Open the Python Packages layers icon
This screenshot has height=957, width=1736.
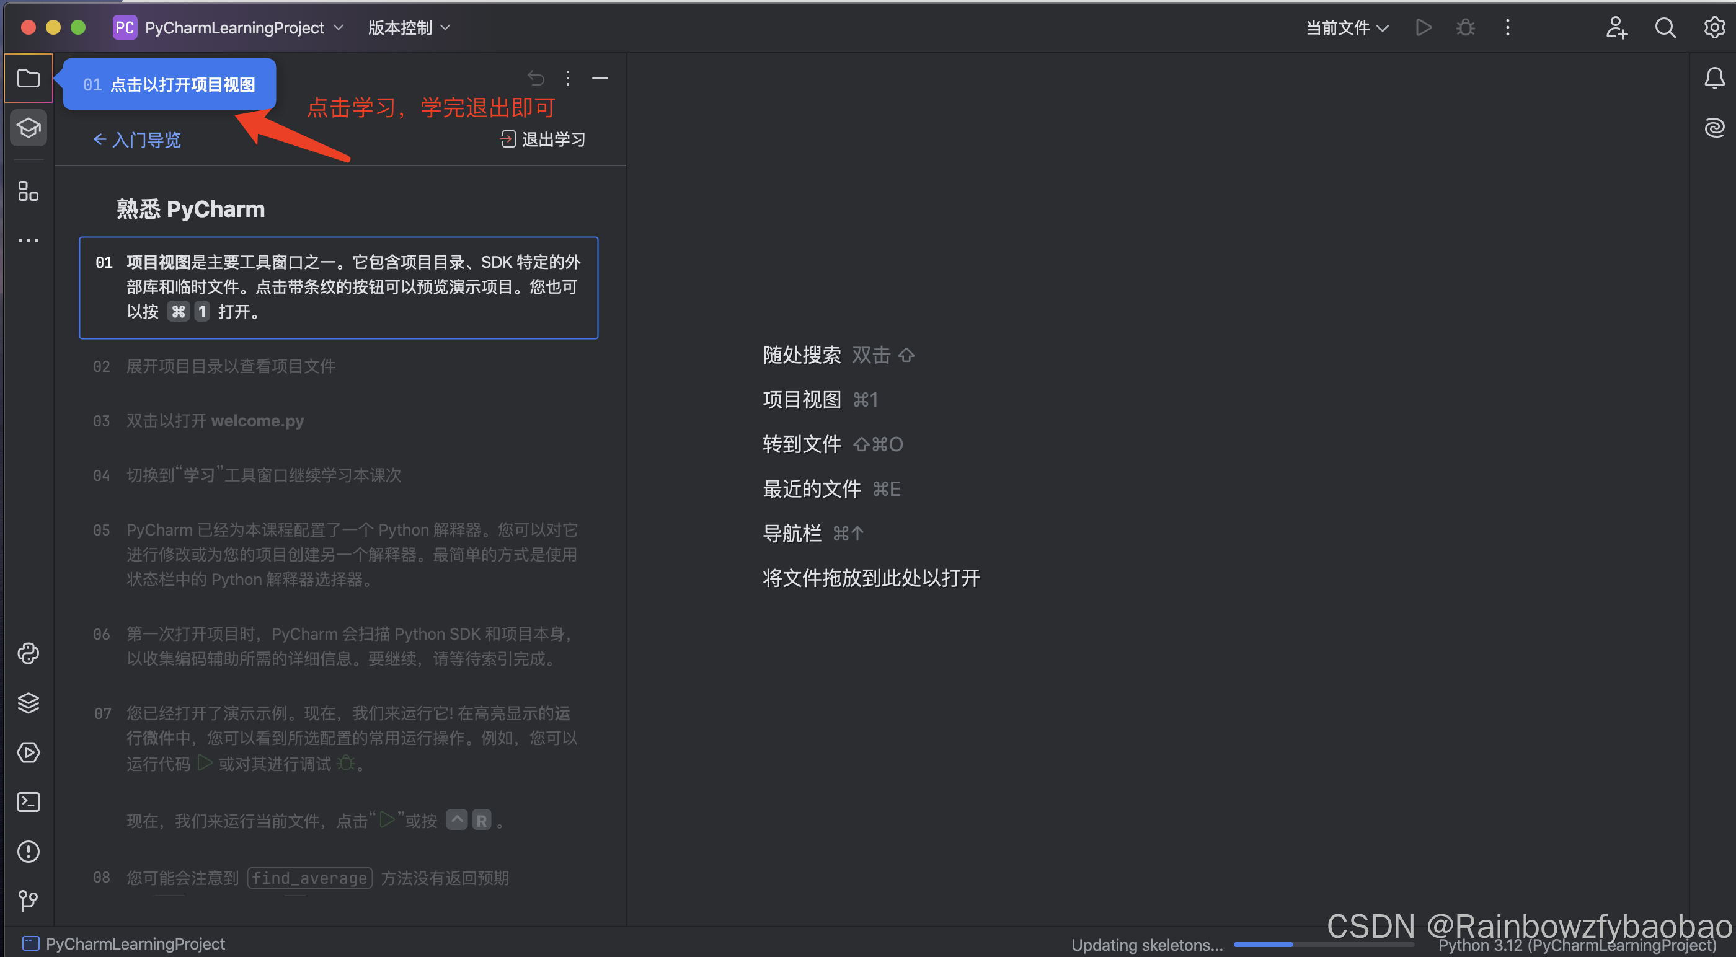click(x=29, y=703)
